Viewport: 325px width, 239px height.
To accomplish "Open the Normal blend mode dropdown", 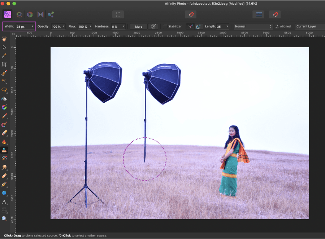I will 253,26.
